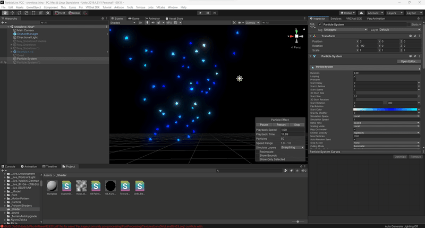Image resolution: width=425 pixels, height=228 pixels.
Task: Select the Rect tool
Action: coord(33,13)
